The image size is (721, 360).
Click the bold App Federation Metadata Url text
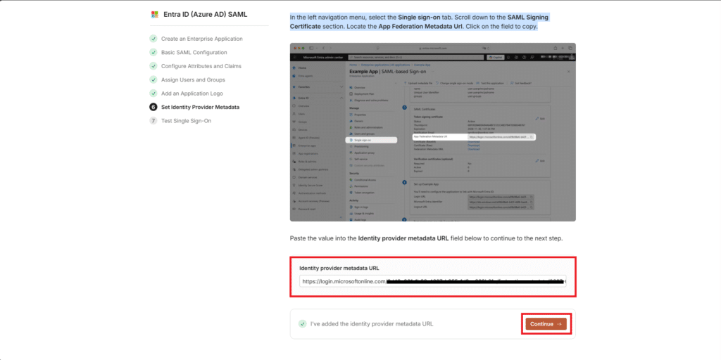(421, 26)
